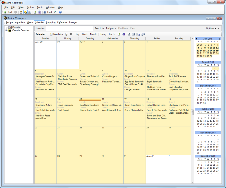Open the Help menu
This screenshot has height=188, width=226.
pyautogui.click(x=60, y=7)
